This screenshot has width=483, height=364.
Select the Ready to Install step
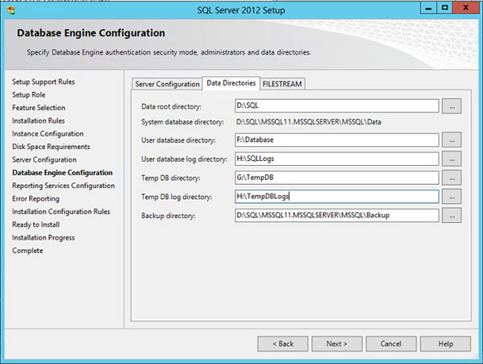coord(36,225)
